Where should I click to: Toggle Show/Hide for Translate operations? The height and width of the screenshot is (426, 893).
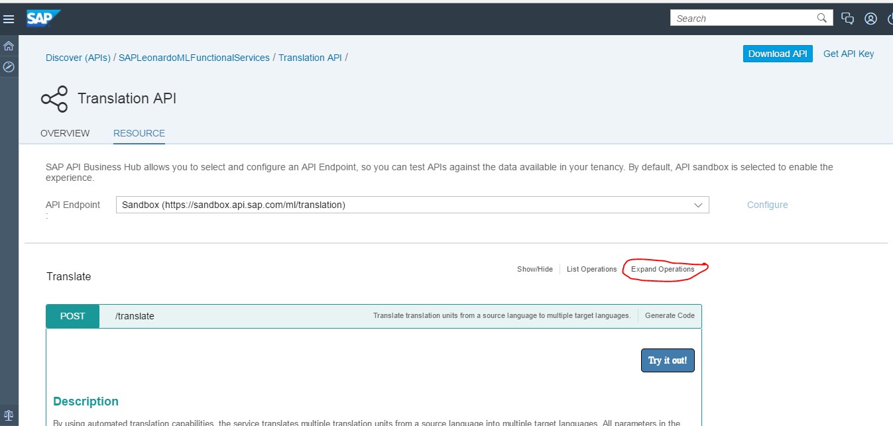pyautogui.click(x=534, y=269)
